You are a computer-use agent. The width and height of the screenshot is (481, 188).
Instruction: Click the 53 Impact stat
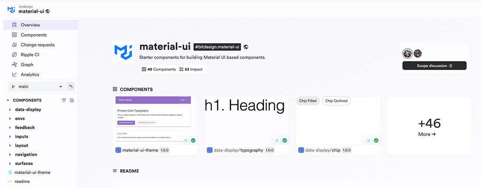click(191, 70)
